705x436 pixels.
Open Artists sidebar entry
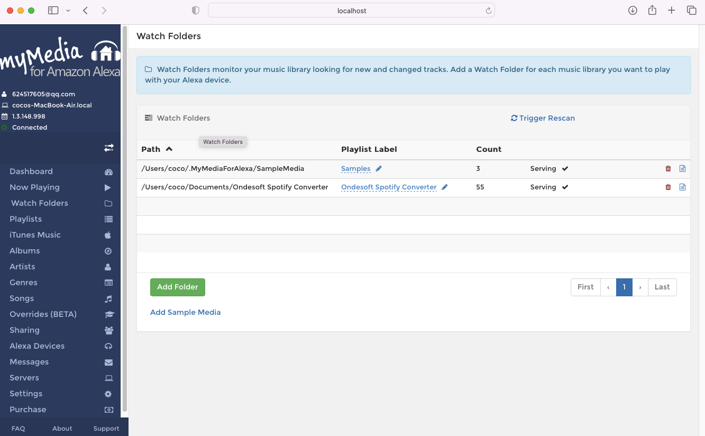22,267
